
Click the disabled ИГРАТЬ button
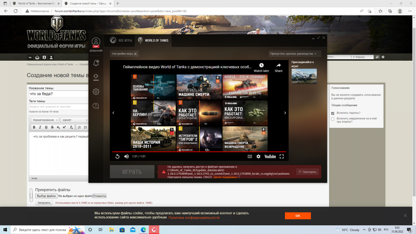132,172
